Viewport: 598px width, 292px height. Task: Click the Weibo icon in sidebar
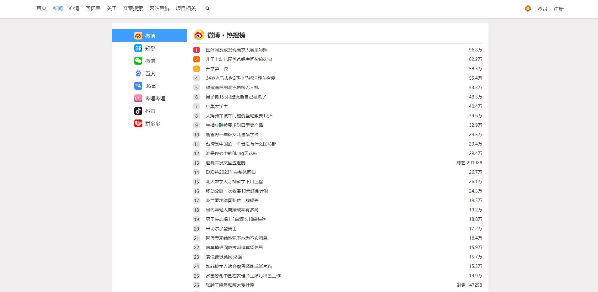pos(138,36)
